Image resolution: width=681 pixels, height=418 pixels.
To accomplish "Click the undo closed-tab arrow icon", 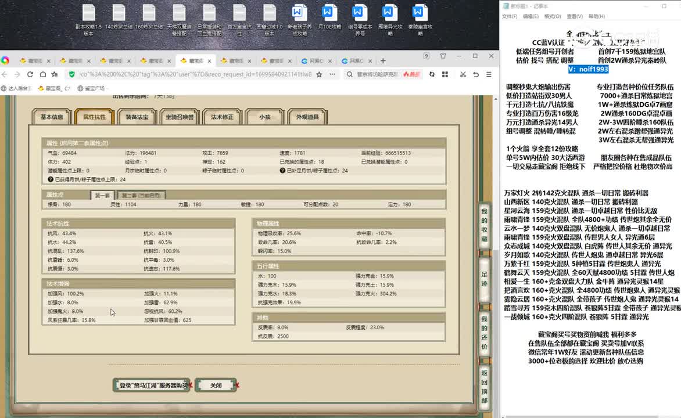I will coord(476,74).
